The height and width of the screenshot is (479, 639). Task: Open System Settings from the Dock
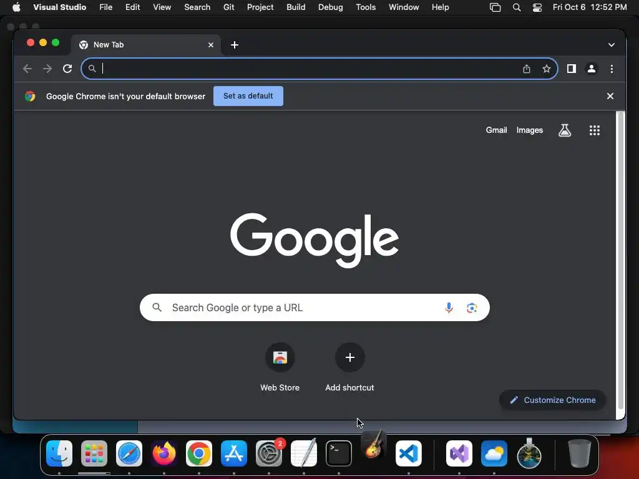click(269, 453)
